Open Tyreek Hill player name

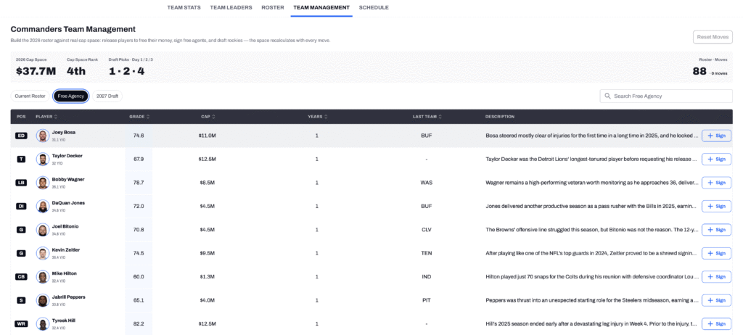click(x=64, y=320)
